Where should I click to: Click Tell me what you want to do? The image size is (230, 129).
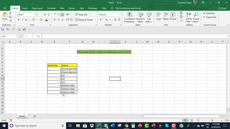pyautogui.click(x=128, y=8)
